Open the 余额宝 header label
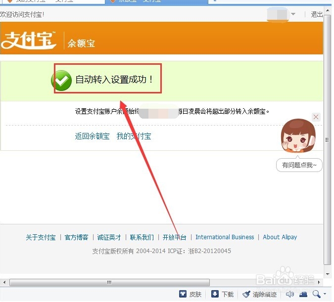 coord(81,43)
